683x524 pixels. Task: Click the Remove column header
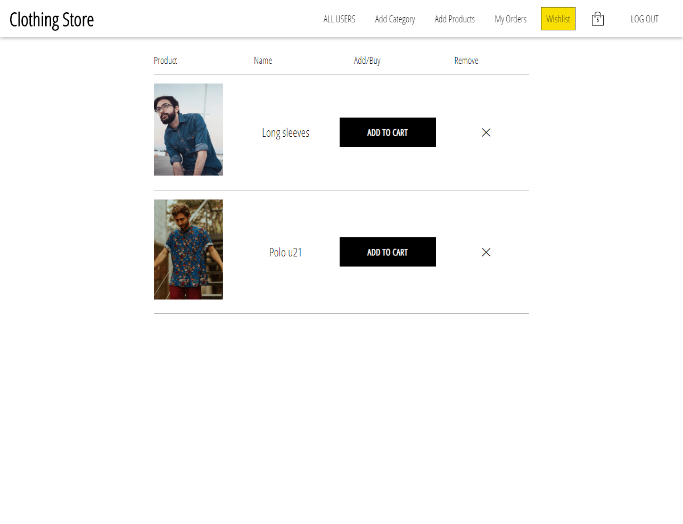pyautogui.click(x=466, y=61)
